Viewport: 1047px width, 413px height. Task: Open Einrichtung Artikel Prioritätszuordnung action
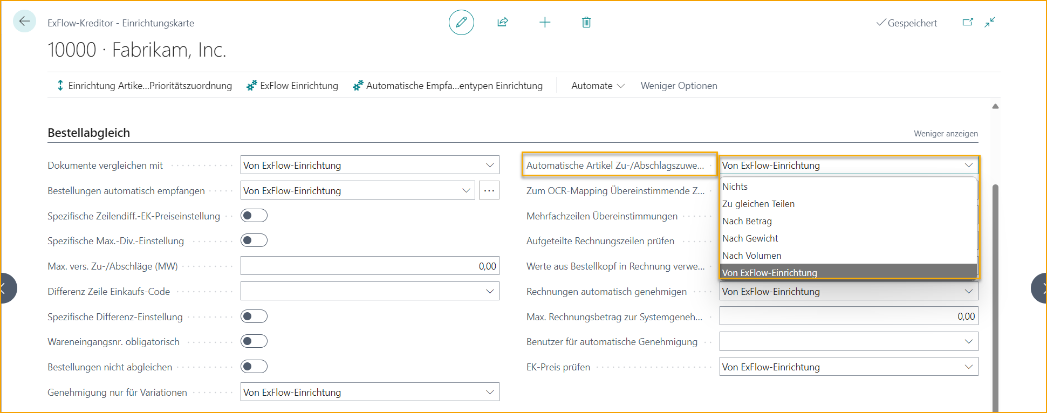(144, 85)
